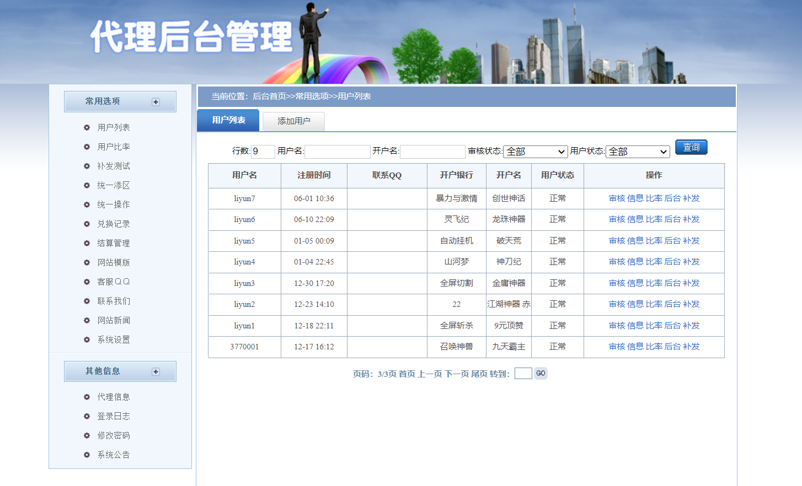Go to 联系我们 in sidebar

(114, 301)
